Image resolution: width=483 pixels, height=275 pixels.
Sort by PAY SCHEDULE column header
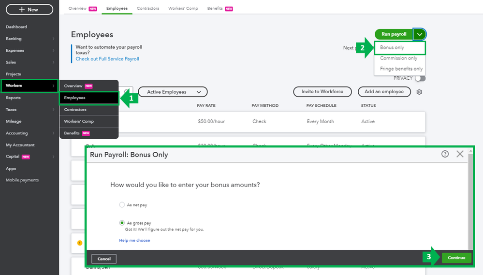[322, 106]
